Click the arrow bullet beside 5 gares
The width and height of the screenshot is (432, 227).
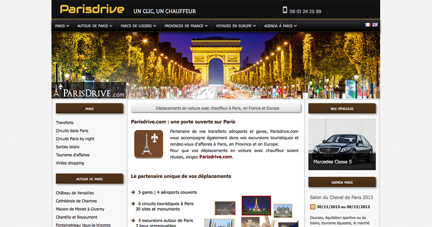tap(133, 192)
